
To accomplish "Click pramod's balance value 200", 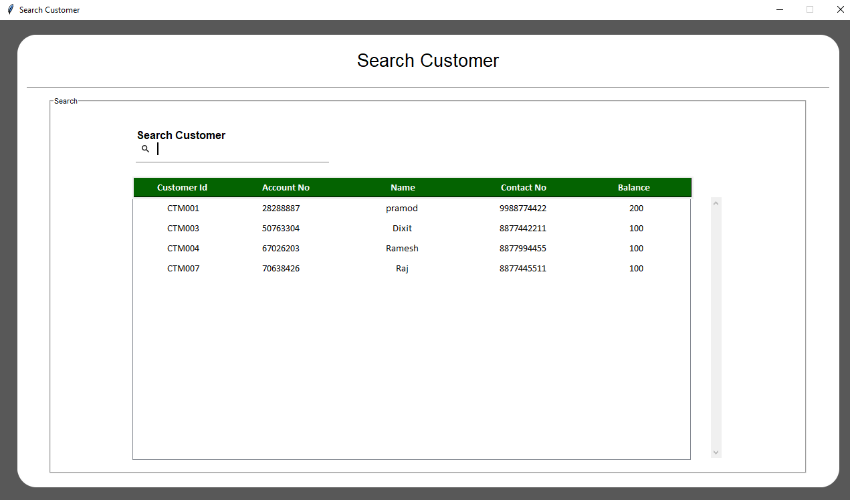I will tap(636, 209).
